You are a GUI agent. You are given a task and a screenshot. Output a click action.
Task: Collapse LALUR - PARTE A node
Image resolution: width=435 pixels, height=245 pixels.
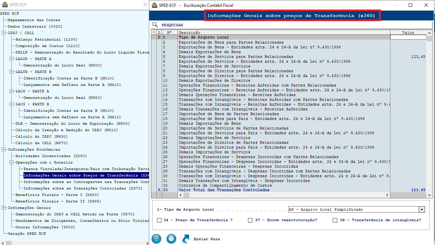point(11,59)
